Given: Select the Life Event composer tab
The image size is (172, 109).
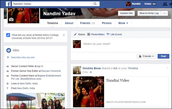Looking at the screenshot, I should point(114,34).
